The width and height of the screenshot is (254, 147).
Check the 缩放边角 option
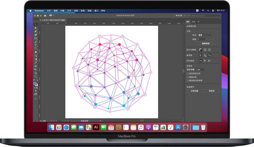[x=187, y=77]
